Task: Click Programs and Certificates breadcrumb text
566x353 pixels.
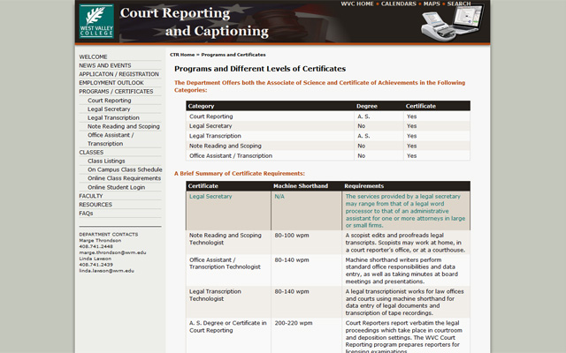Action: (x=233, y=55)
